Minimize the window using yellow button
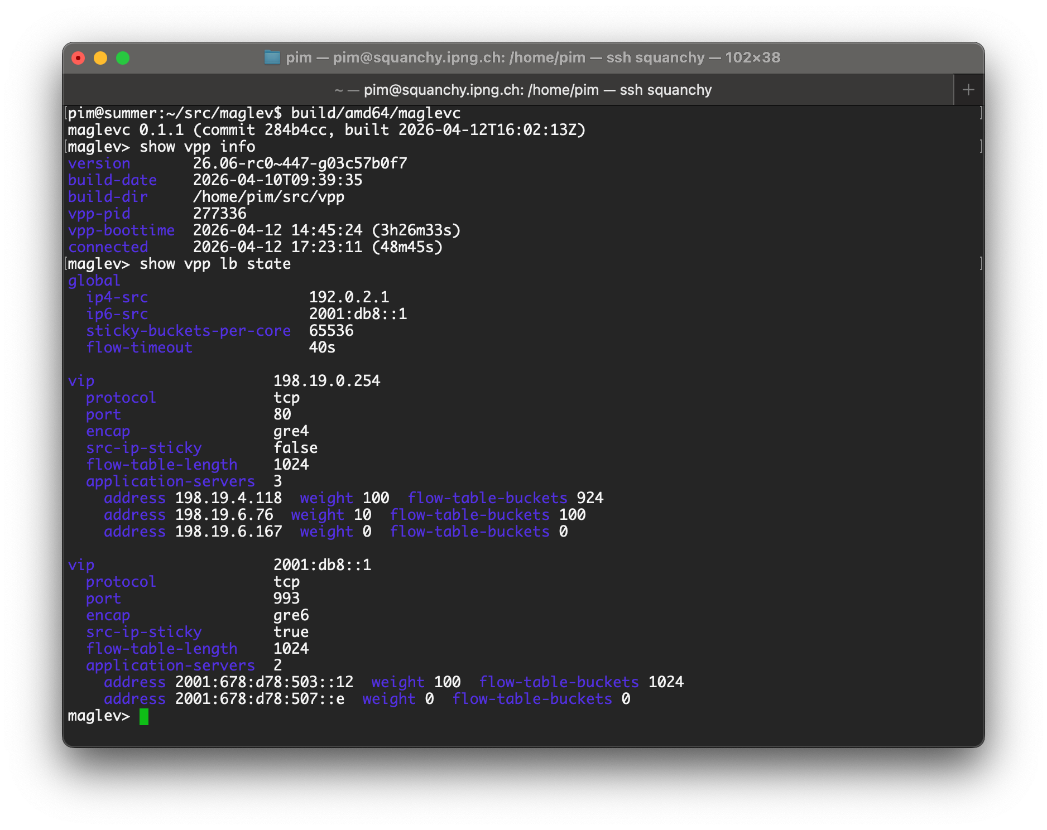Image resolution: width=1047 pixels, height=830 pixels. (x=100, y=58)
